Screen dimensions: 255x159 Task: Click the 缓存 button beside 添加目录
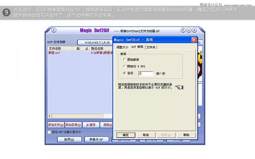91,125
